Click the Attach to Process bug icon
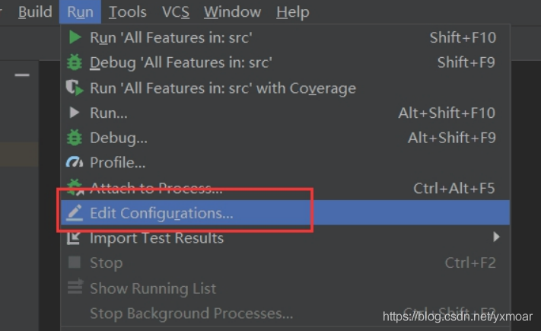 [x=75, y=187]
